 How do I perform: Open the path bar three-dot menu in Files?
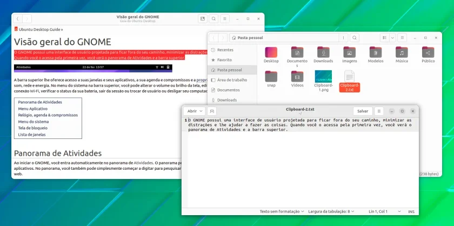(x=343, y=38)
